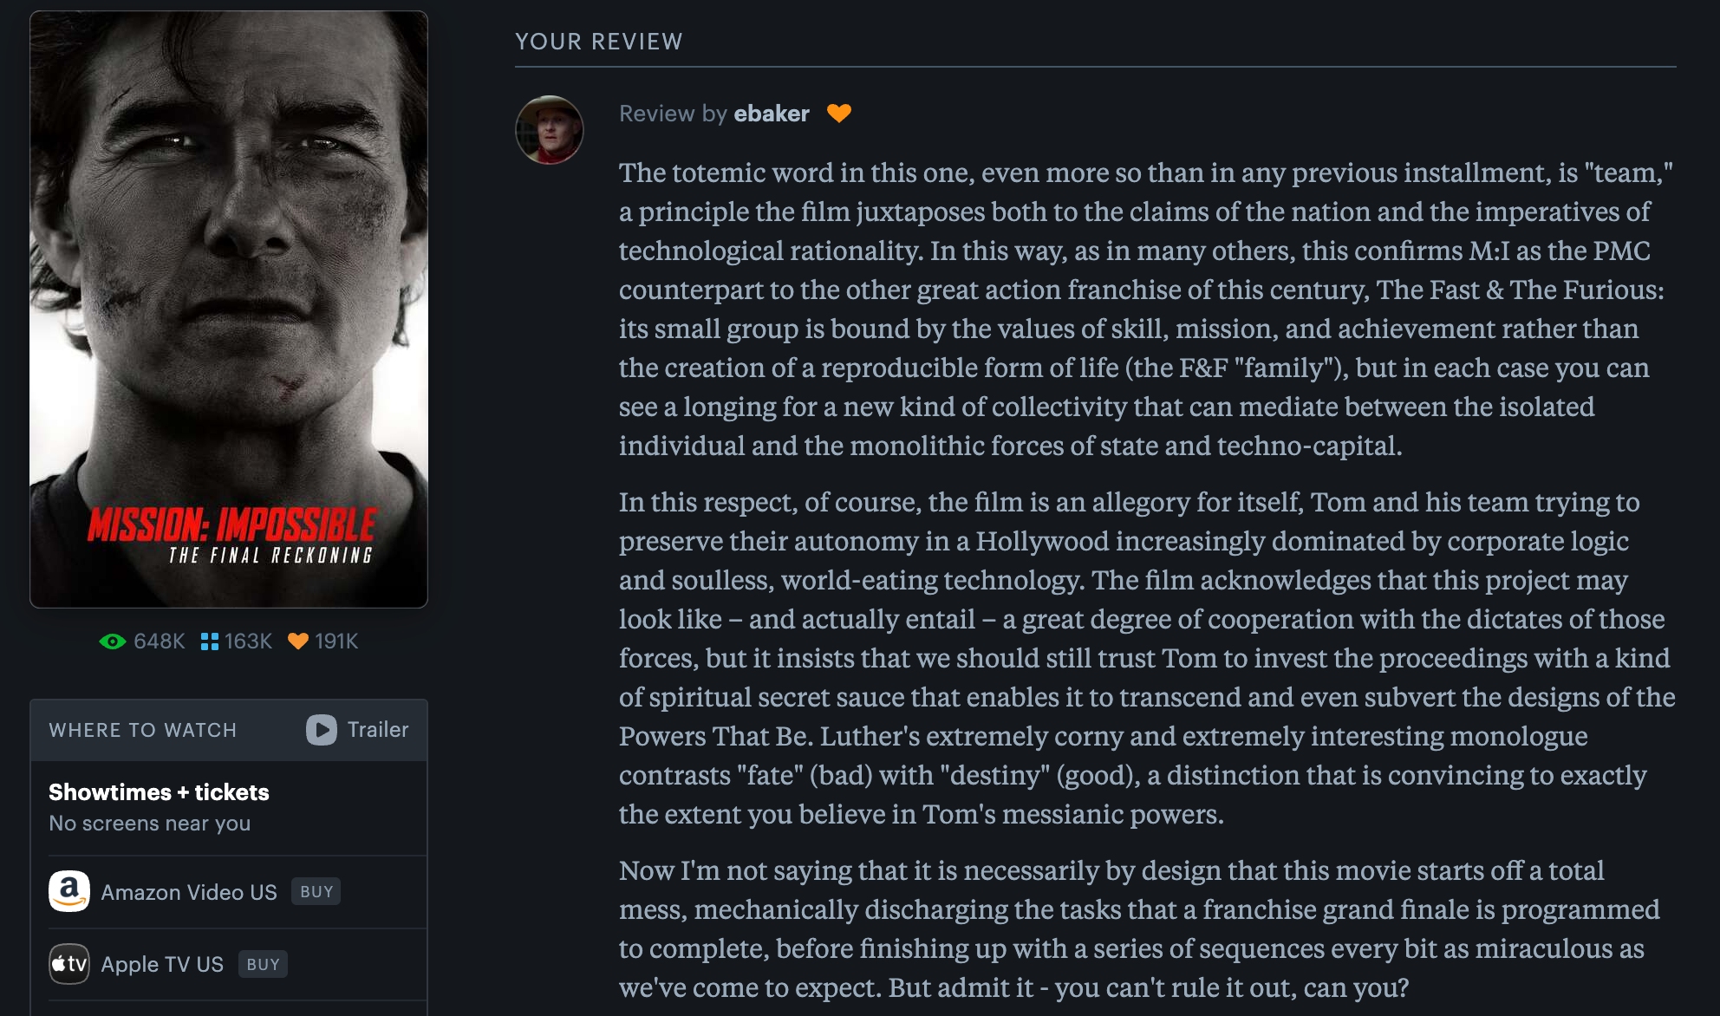Image resolution: width=1720 pixels, height=1016 pixels.
Task: Click the orange heart next to ebaker
Action: (x=839, y=114)
